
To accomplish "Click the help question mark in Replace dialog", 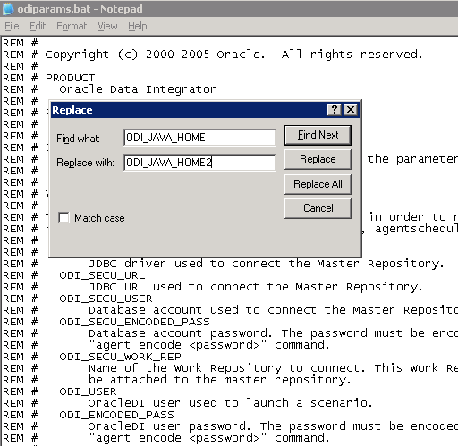I will point(335,110).
